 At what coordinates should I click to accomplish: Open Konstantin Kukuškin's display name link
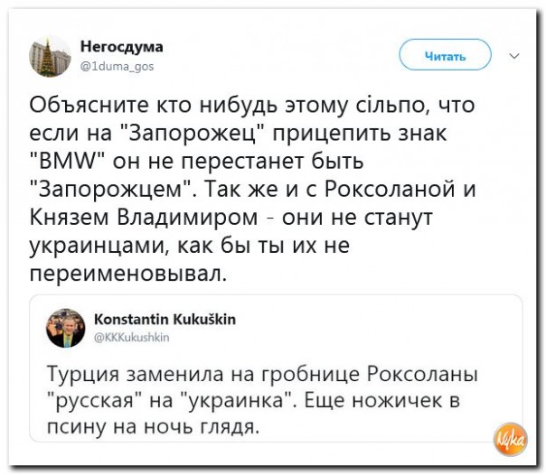click(165, 319)
